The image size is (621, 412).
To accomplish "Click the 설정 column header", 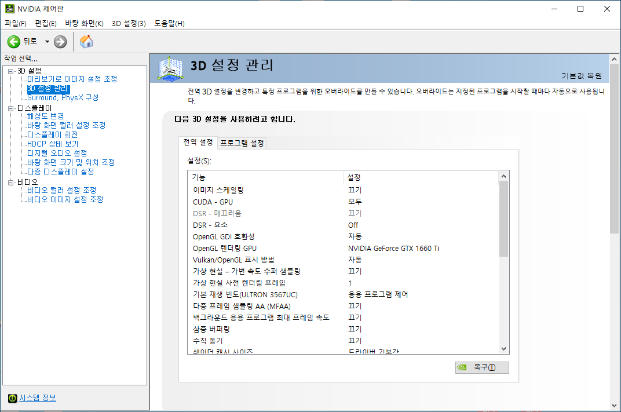I will 420,177.
